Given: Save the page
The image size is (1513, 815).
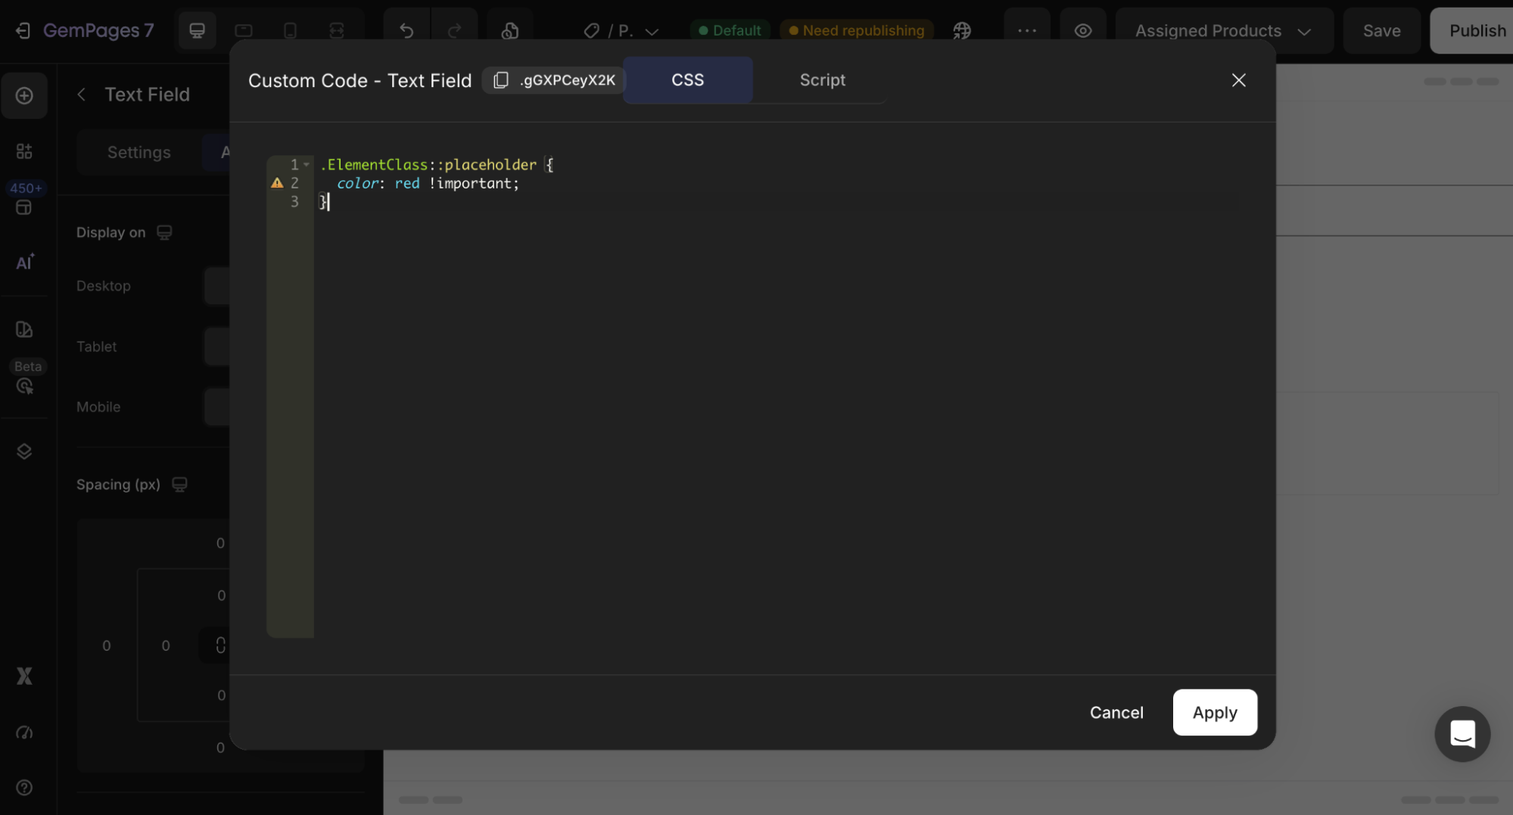Looking at the screenshot, I should (1381, 30).
